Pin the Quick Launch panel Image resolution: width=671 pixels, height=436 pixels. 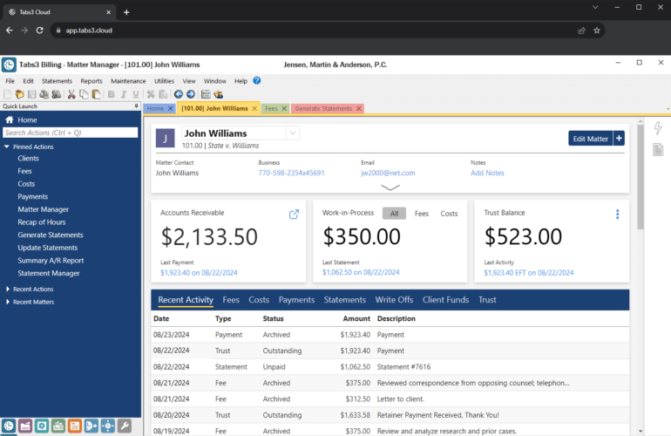[136, 106]
